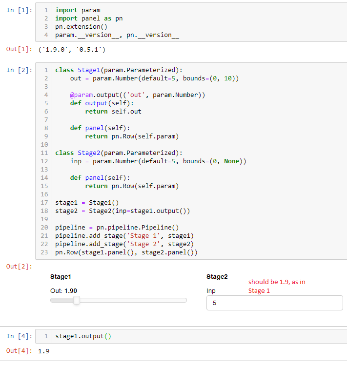Click the 'class Stage1(param.Parameterized):' line
Viewport: 347px width, 365px height.
[119, 70]
